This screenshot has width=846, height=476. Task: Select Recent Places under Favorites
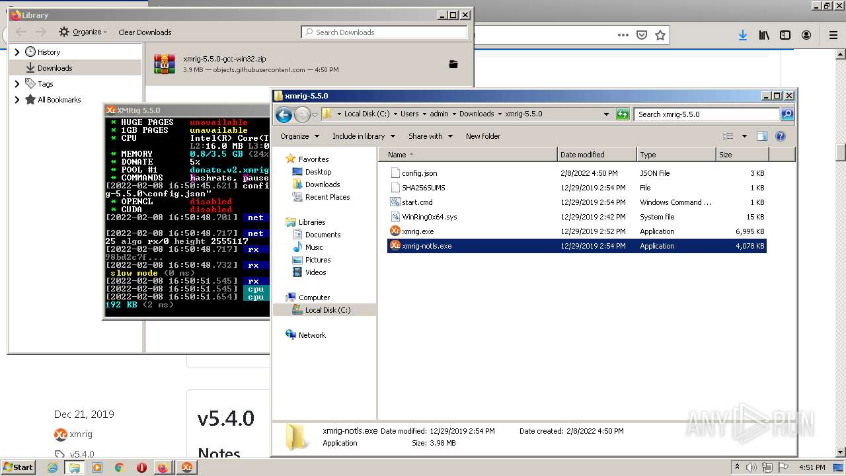(x=327, y=197)
